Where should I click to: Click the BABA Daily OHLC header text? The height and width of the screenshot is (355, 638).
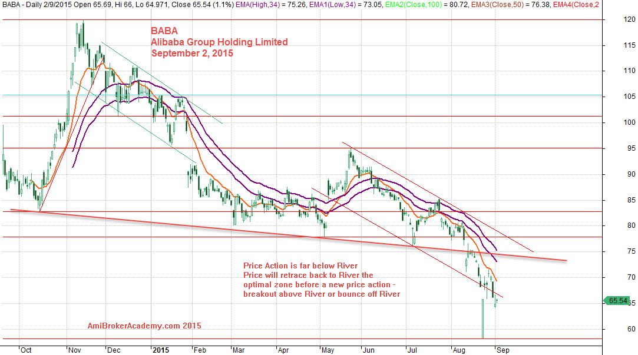(x=118, y=5)
